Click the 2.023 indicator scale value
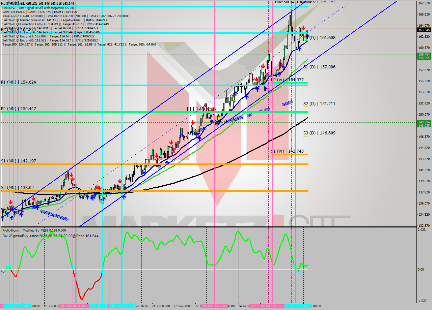The image size is (432, 310). tap(422, 230)
